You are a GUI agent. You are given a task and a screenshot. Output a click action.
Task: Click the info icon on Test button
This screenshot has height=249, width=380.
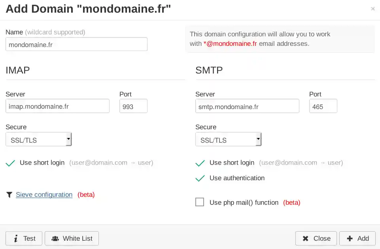pos(16,238)
